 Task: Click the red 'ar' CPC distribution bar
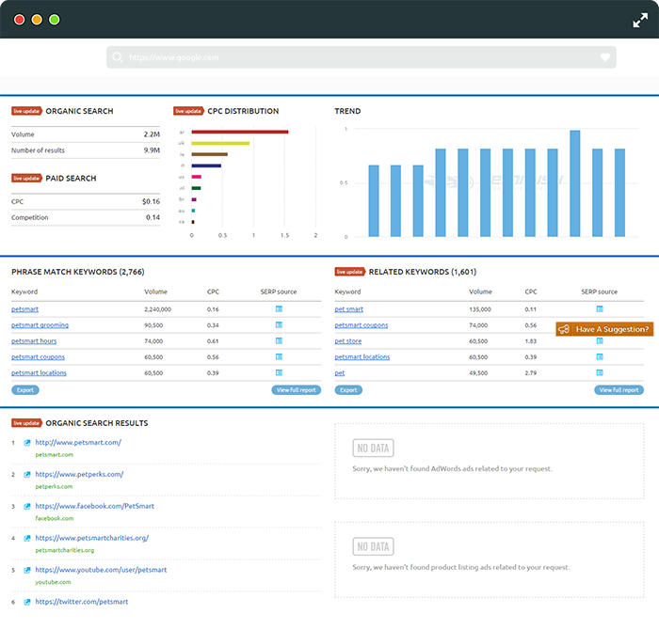240,132
